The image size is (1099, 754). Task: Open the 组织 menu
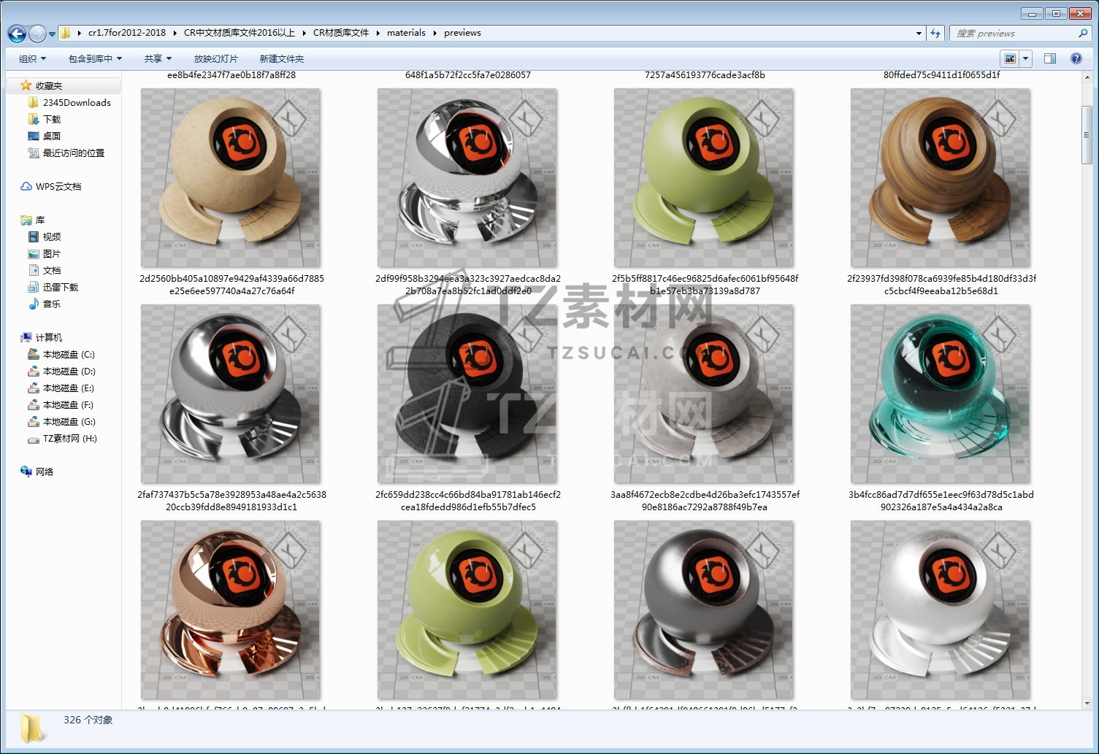click(x=32, y=59)
